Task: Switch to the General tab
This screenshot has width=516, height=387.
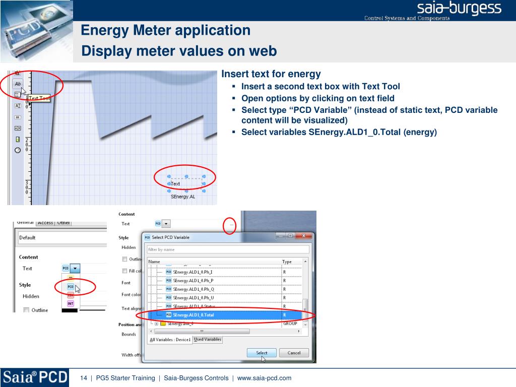Action: (x=25, y=222)
